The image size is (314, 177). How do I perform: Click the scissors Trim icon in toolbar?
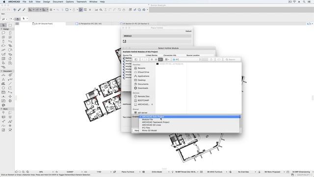[x=96, y=10]
